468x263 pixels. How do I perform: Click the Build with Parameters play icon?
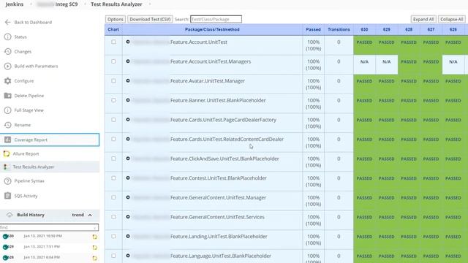click(8, 66)
